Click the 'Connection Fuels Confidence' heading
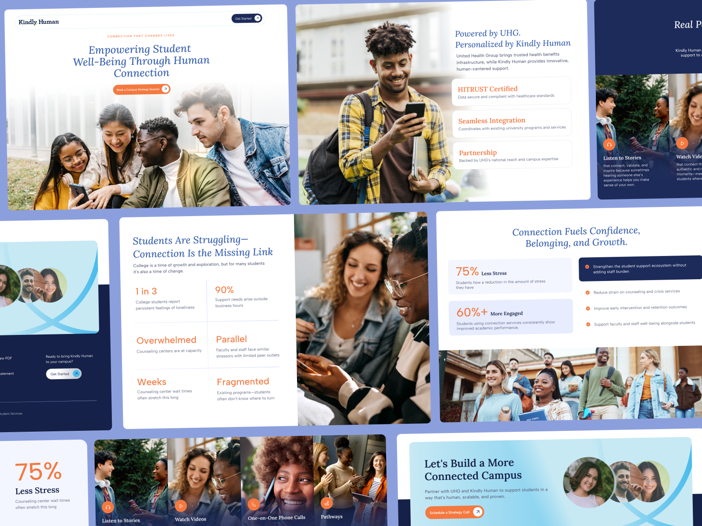This screenshot has height=526, width=702. pos(577,237)
